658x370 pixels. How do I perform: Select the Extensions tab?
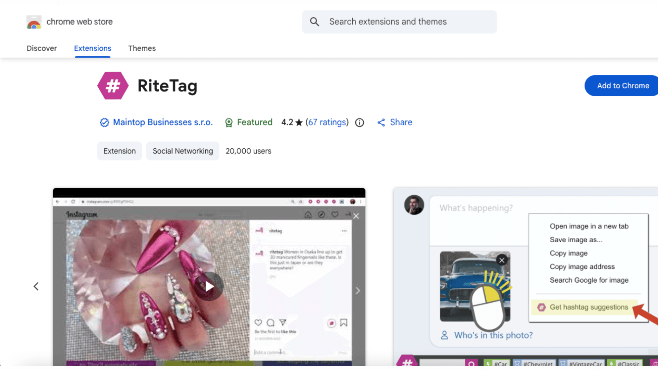(93, 48)
